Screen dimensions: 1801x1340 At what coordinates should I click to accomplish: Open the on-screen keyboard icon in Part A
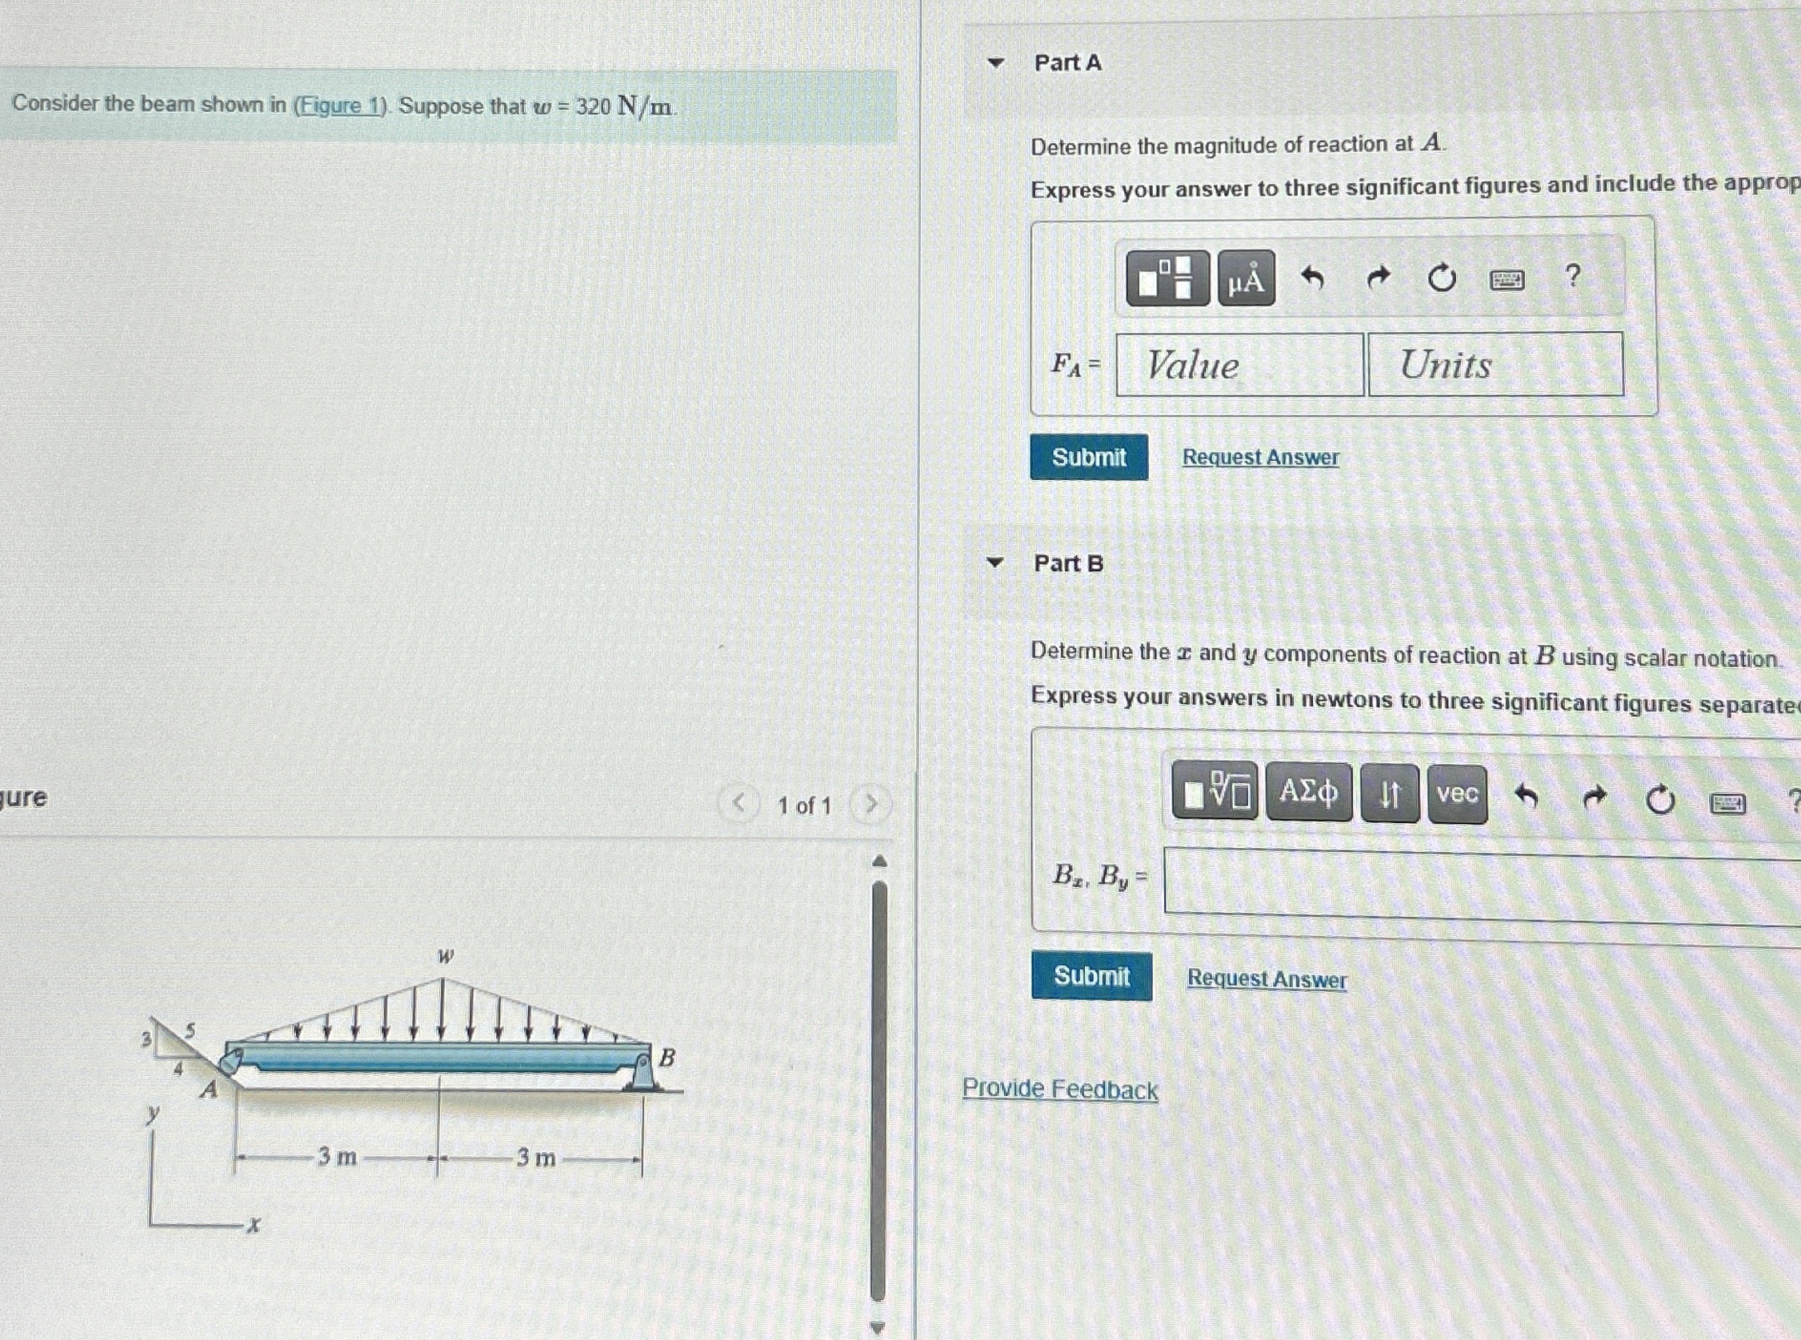point(1507,278)
